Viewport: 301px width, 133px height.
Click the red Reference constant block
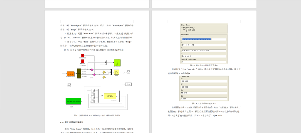(83, 61)
